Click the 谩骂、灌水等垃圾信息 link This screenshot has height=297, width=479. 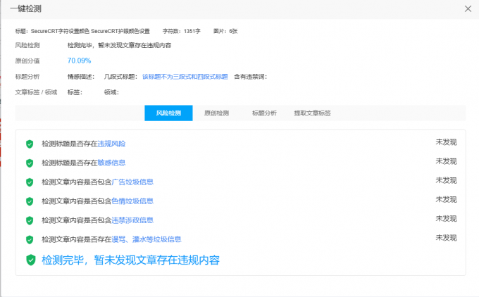point(147,239)
